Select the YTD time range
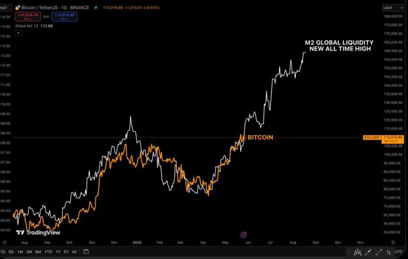This screenshot has height=259, width=408. tap(48, 252)
